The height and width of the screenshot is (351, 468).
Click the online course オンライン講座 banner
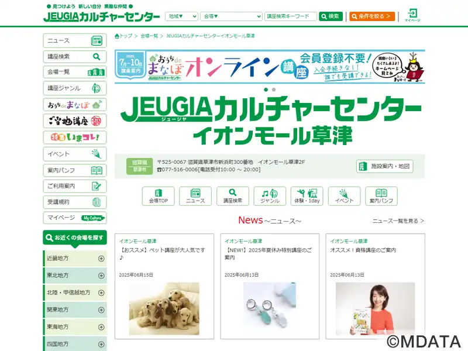point(270,67)
